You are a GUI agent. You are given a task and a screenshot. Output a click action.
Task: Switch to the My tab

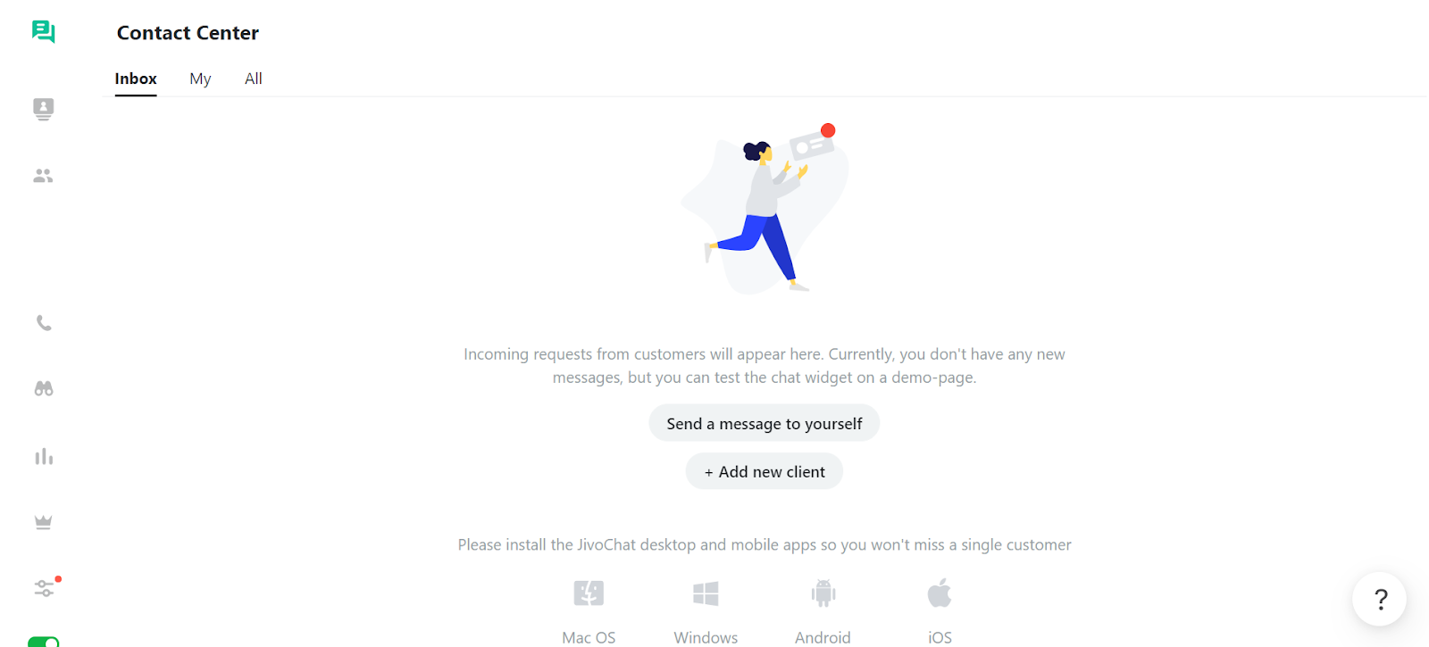200,79
